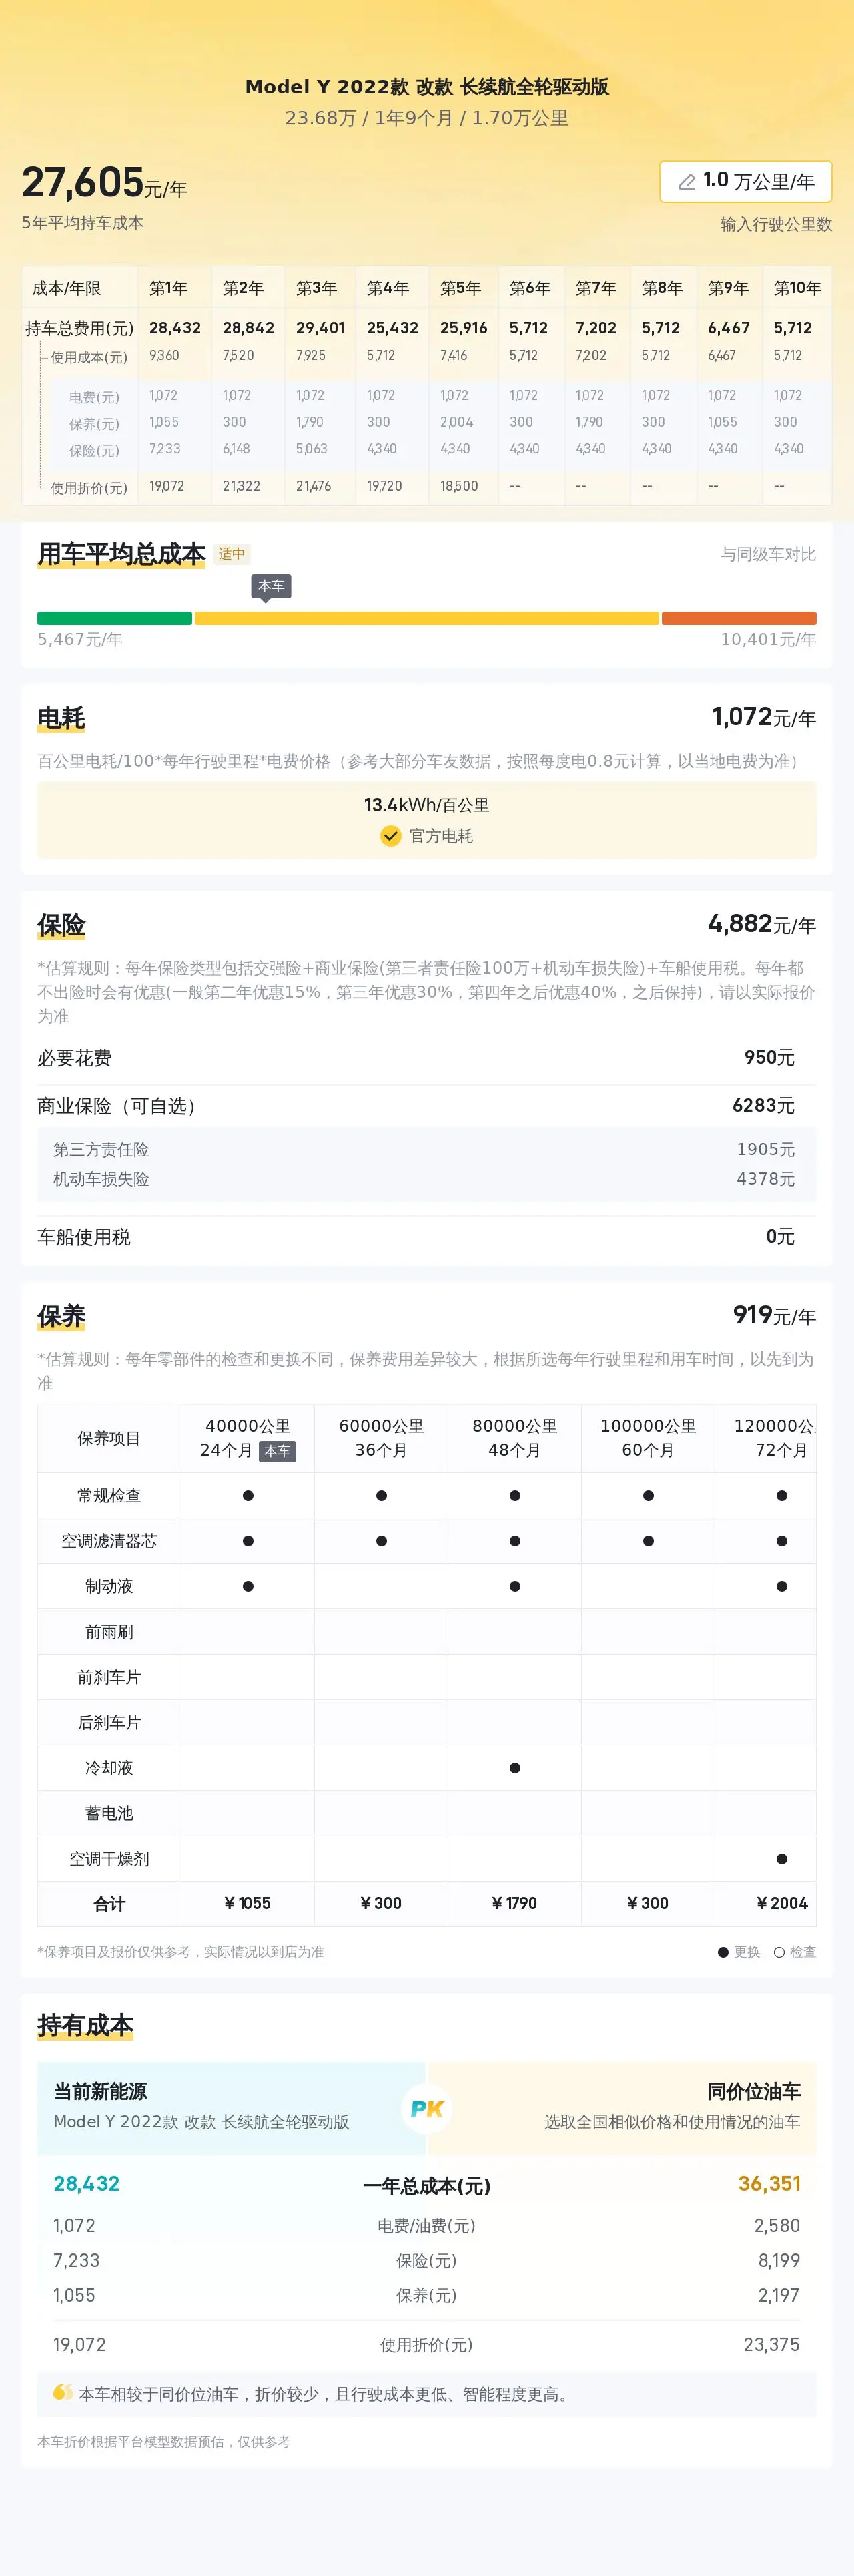
Task: Click the 100000公里 60个月 column header
Action: tap(649, 1438)
